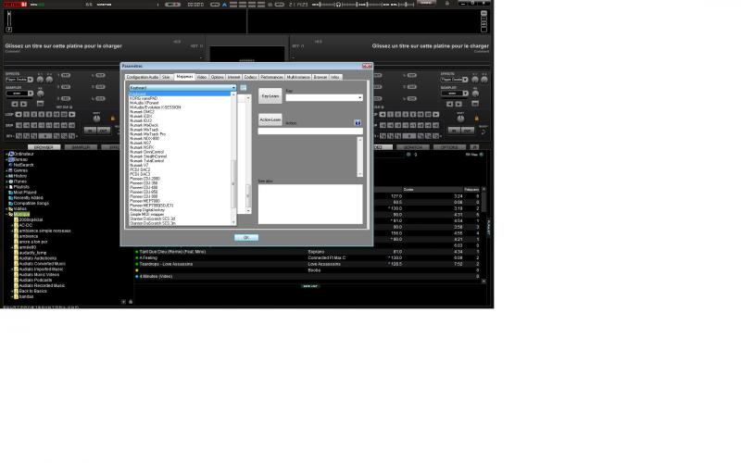Viewport: 741px width, 463px height.
Task: Select the Most Played filter folder
Action: pos(25,193)
